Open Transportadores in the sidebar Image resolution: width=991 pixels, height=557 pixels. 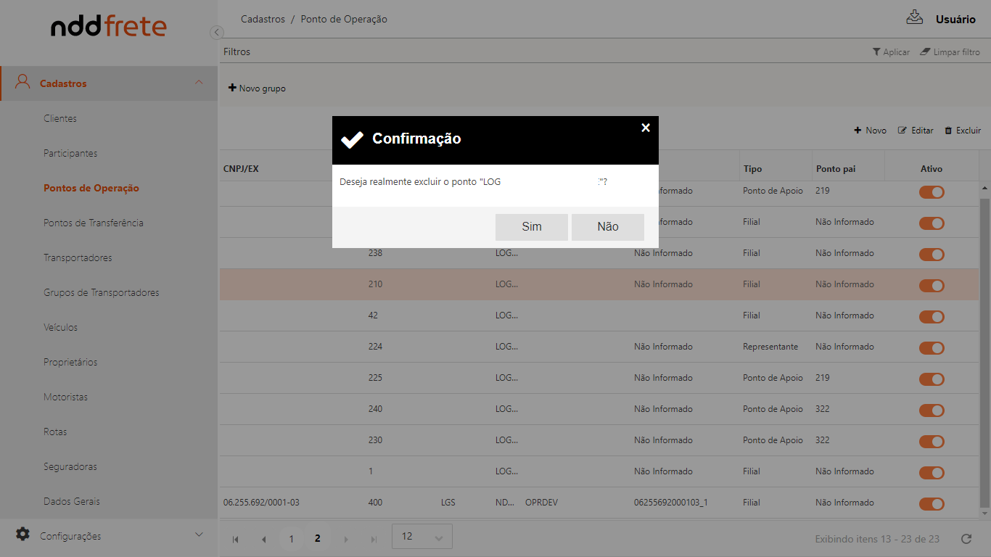(78, 257)
